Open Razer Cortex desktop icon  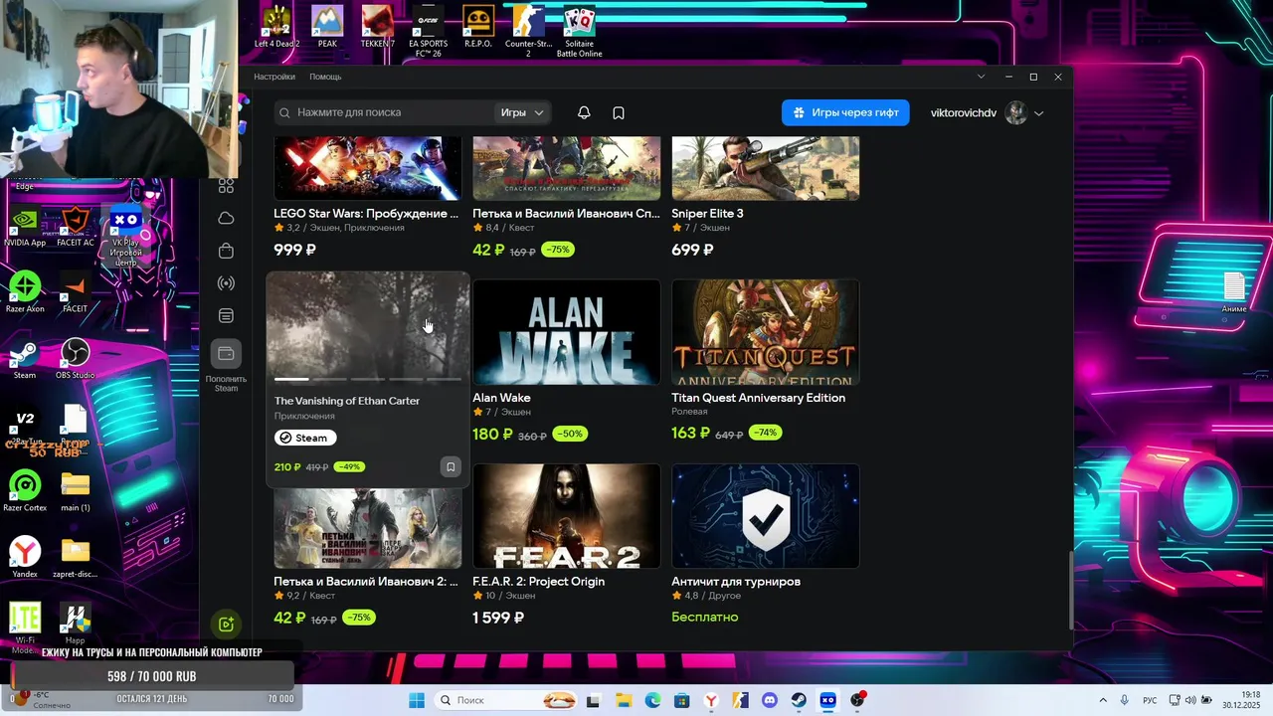pyautogui.click(x=25, y=491)
